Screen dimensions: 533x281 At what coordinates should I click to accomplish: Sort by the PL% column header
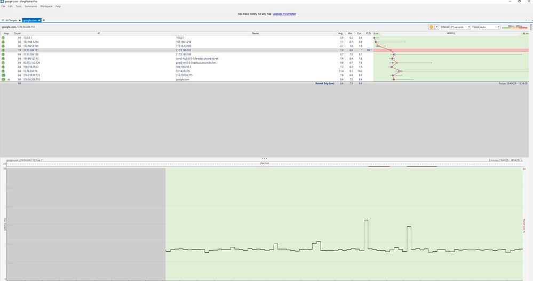pyautogui.click(x=368, y=33)
